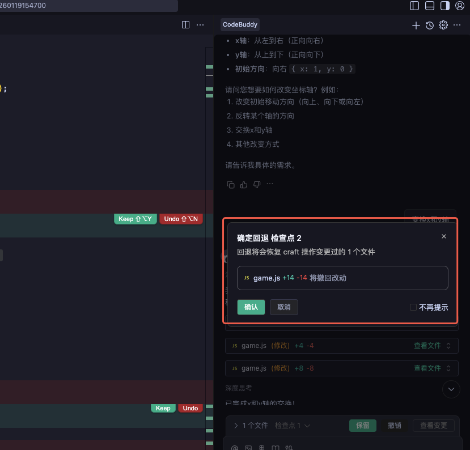Select the CodeBuddy tab
Viewport: 470px width, 450px height.
coord(240,25)
